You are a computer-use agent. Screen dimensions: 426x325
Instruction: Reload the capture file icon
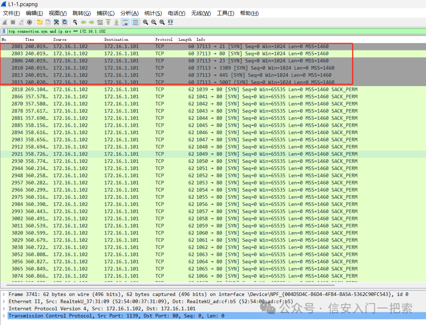coord(65,22)
